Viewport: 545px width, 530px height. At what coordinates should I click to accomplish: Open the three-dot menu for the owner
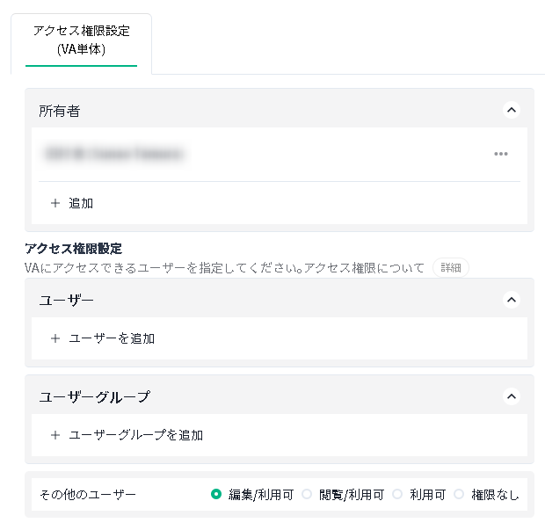pyautogui.click(x=501, y=154)
